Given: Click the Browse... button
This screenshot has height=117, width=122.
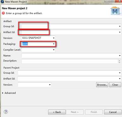Looking at the screenshot, I should [102, 85].
